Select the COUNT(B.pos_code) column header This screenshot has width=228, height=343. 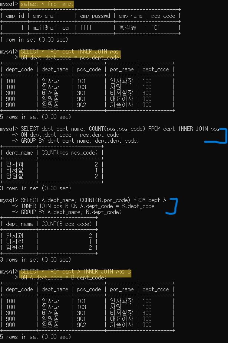click(66, 224)
